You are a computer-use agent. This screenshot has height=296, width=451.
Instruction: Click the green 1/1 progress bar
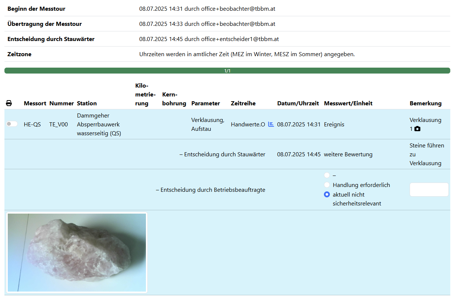(227, 71)
